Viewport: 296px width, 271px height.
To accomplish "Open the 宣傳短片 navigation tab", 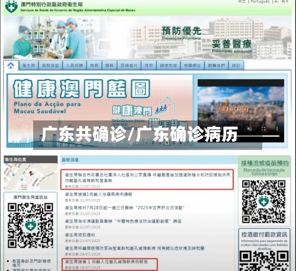I will (x=129, y=66).
